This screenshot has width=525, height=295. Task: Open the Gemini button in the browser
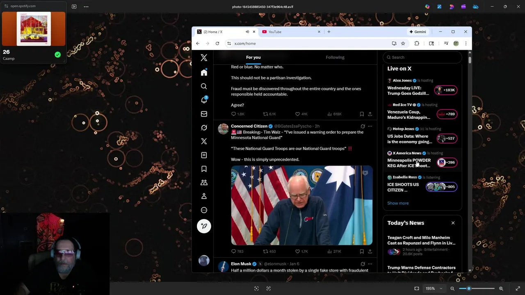(418, 32)
